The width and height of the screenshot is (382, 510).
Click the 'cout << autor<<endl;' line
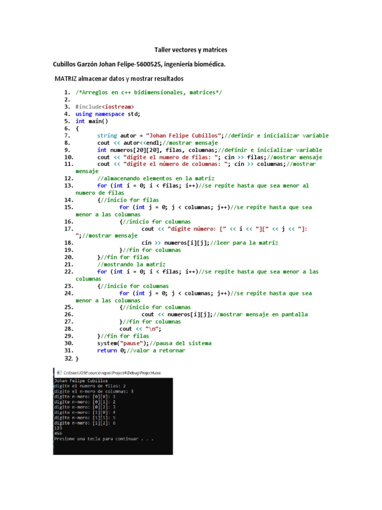tap(158, 143)
